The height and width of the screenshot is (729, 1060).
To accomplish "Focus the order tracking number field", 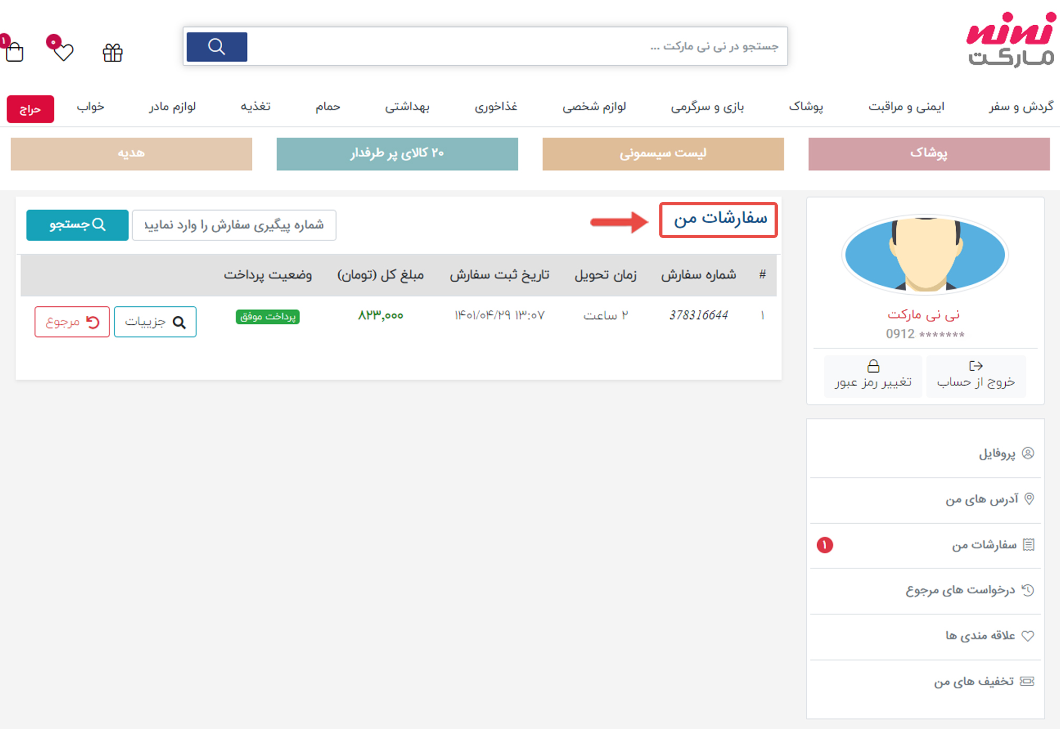I will tap(234, 225).
